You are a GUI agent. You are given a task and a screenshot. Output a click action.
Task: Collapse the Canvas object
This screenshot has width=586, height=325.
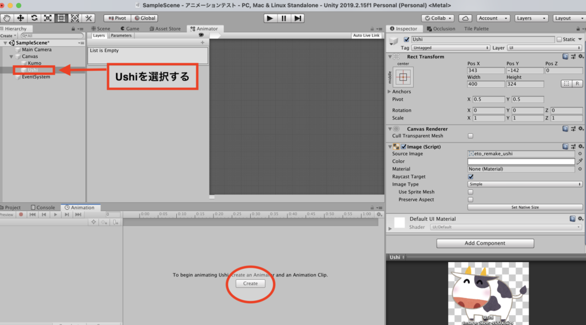pyautogui.click(x=11, y=57)
